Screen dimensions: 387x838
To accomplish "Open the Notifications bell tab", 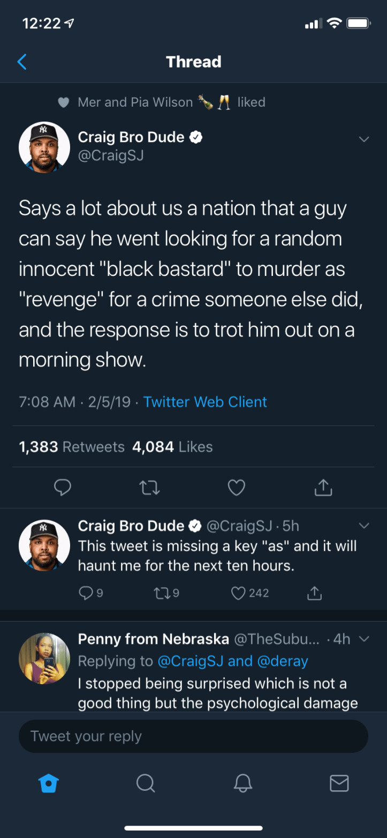I will click(x=242, y=783).
